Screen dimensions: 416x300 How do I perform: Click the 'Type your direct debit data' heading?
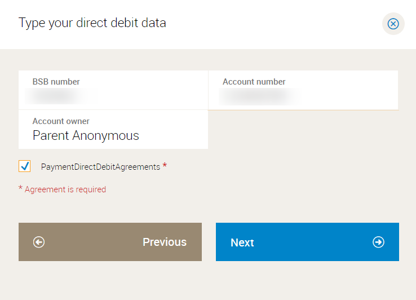click(92, 23)
